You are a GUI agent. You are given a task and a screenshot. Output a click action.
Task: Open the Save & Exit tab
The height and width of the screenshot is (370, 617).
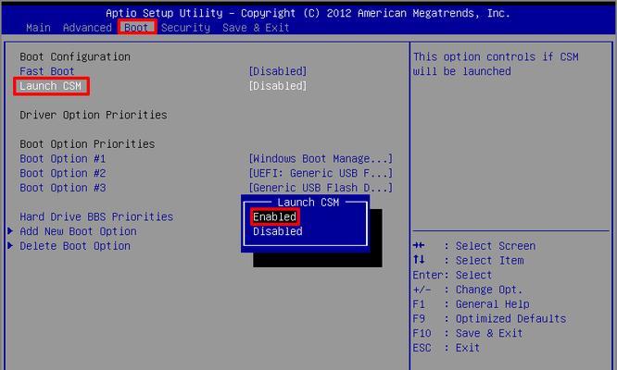click(255, 28)
